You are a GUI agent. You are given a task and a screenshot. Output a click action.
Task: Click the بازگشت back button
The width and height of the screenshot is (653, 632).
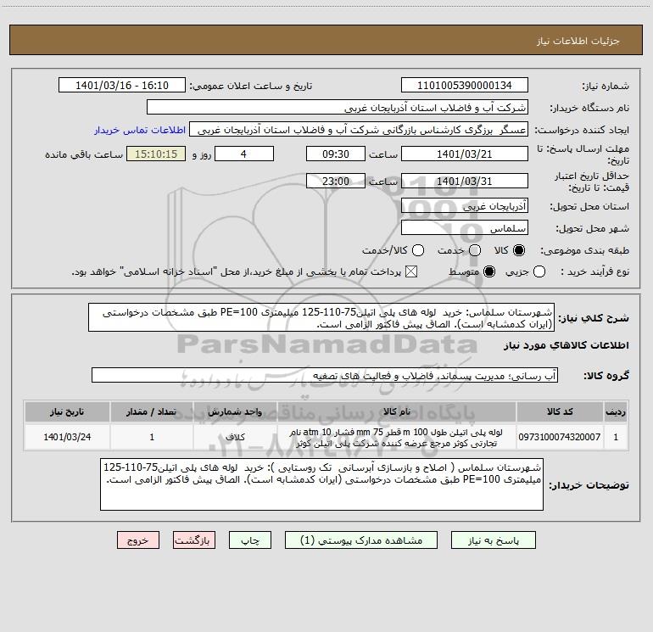[194, 540]
